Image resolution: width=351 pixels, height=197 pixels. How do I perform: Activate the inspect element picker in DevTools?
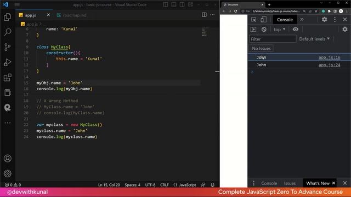253,20
